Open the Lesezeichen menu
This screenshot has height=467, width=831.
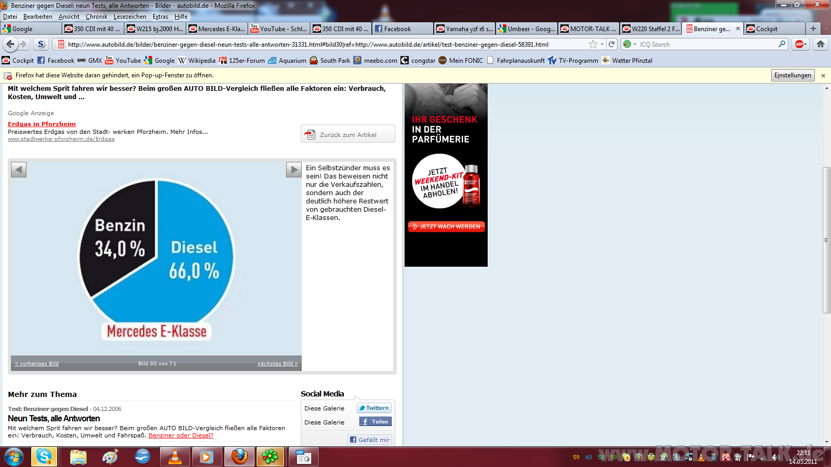130,17
